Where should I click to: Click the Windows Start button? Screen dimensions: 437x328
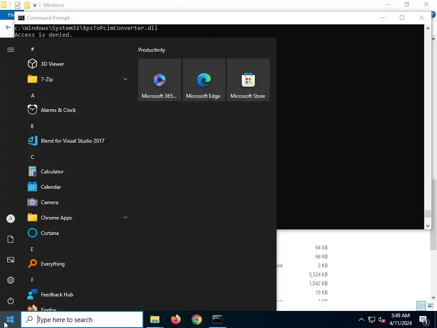[10, 319]
